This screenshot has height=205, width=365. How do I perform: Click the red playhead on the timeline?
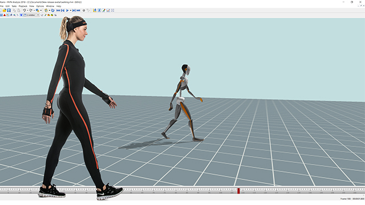[x=238, y=191]
